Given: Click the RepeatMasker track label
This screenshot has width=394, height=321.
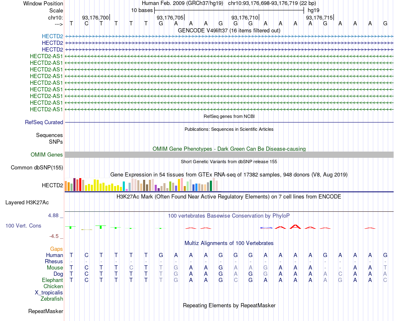Looking at the screenshot, I should click(x=46, y=311).
